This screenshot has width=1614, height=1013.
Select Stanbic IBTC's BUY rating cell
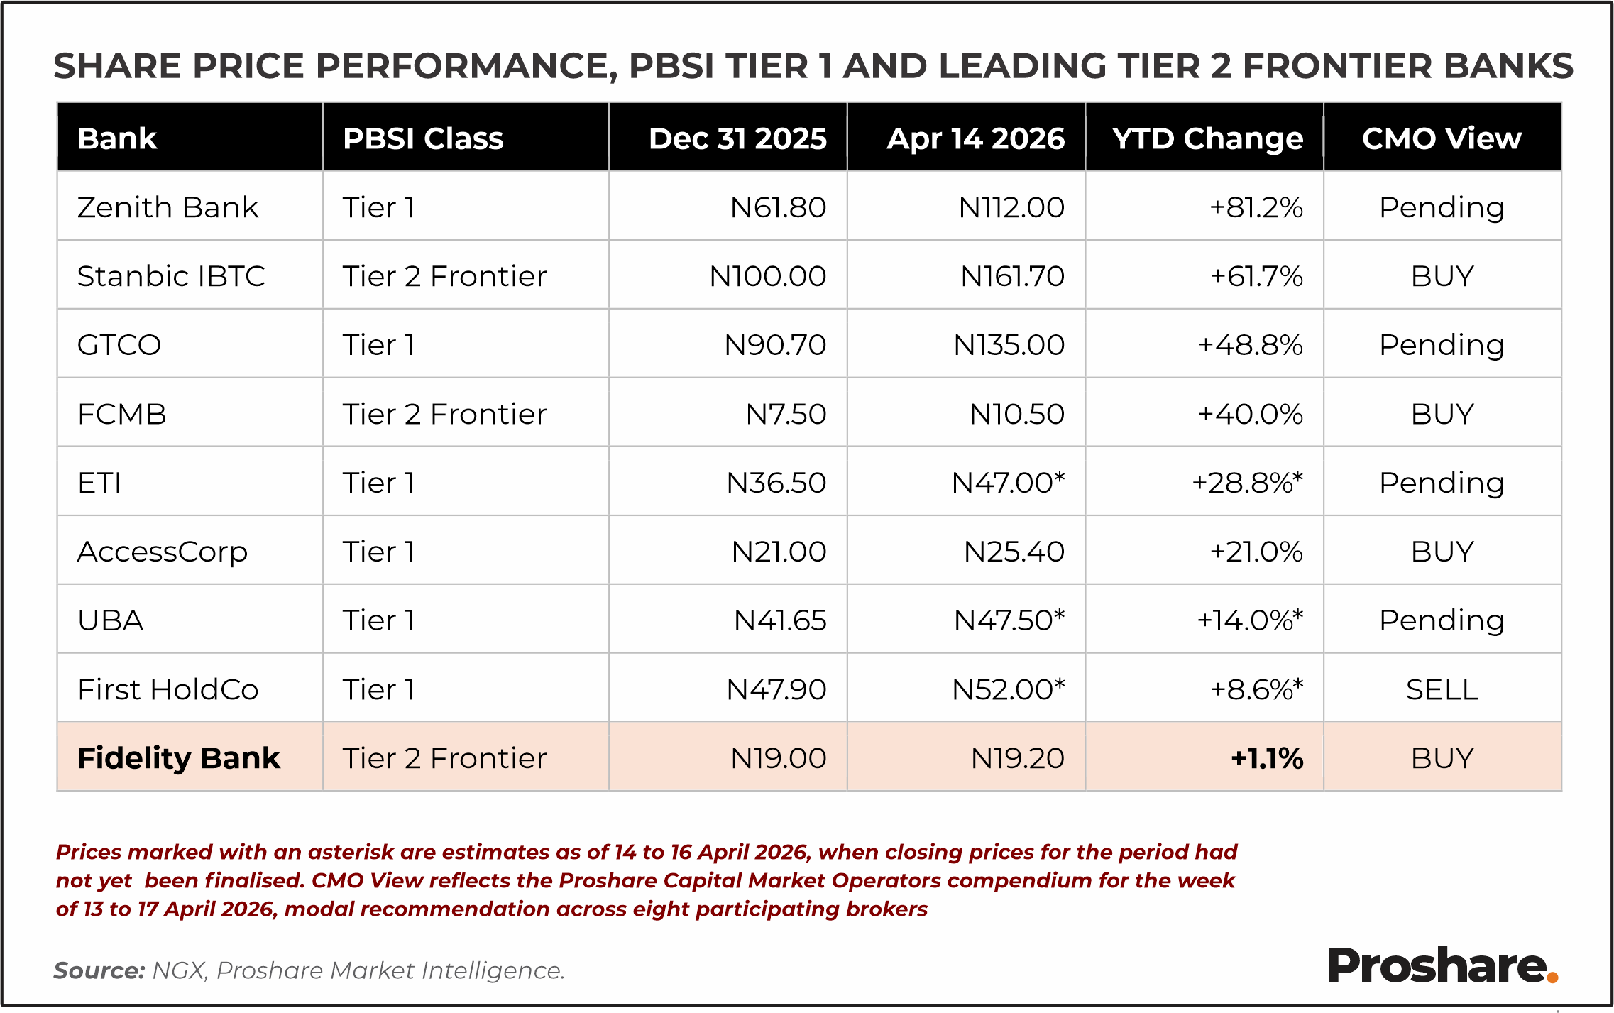tap(1442, 276)
